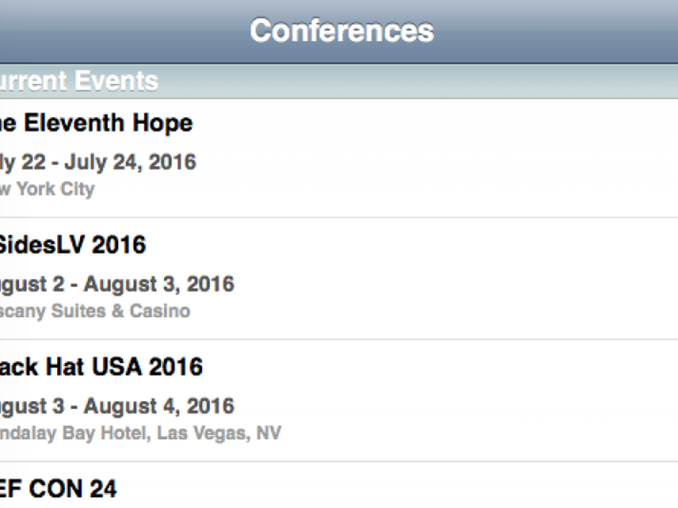This screenshot has width=678, height=508.
Task: Click the July 22 - July 24, 2016 date
Action: (x=98, y=163)
